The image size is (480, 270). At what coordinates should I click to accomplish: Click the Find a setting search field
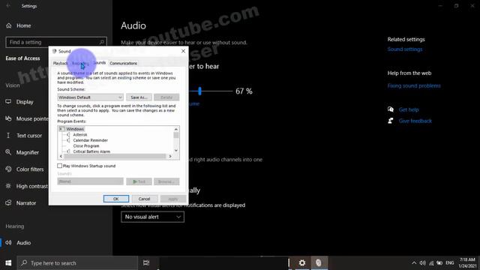point(56,42)
